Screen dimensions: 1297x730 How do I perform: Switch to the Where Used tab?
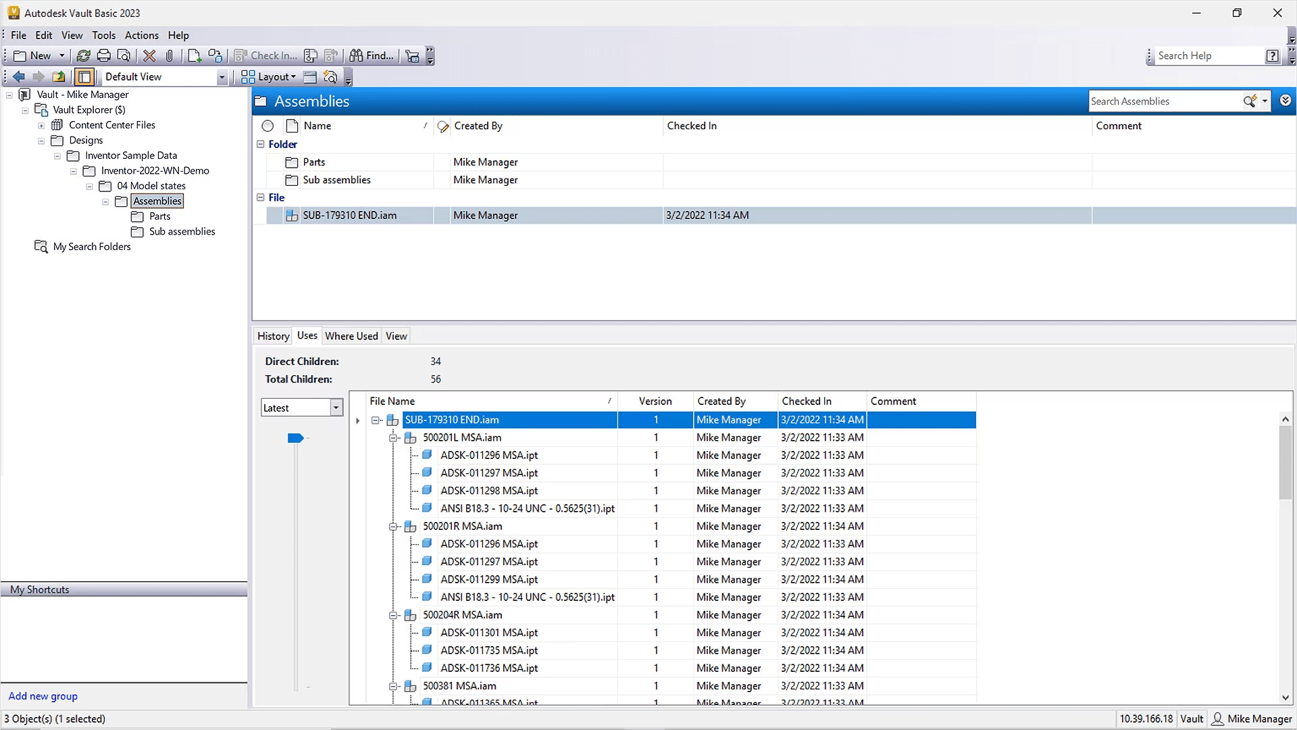(x=351, y=336)
